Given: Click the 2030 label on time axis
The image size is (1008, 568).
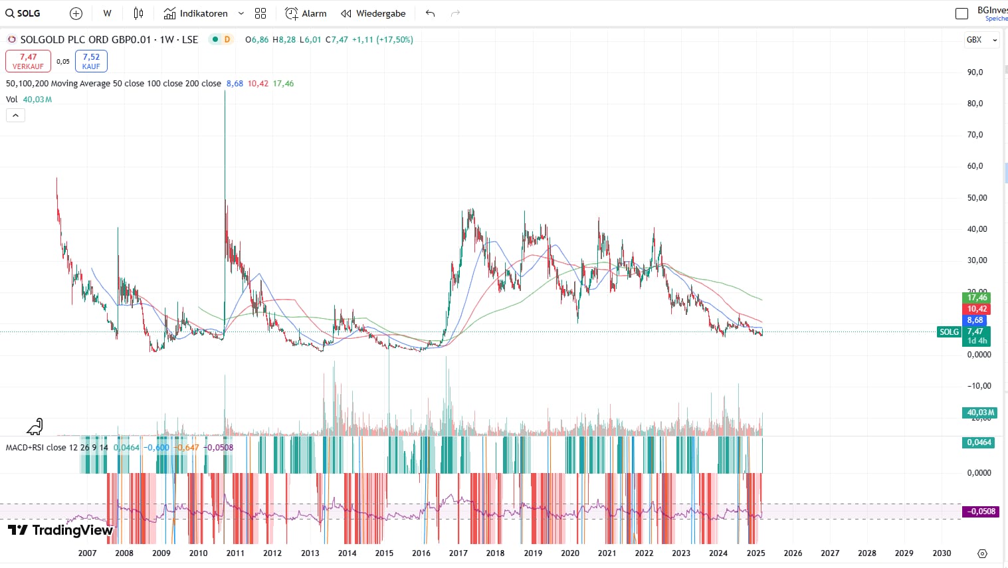Looking at the screenshot, I should pyautogui.click(x=942, y=553).
